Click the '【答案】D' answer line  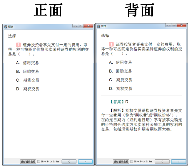coord(119,102)
